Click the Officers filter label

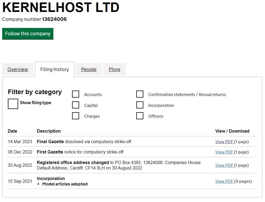click(x=156, y=116)
